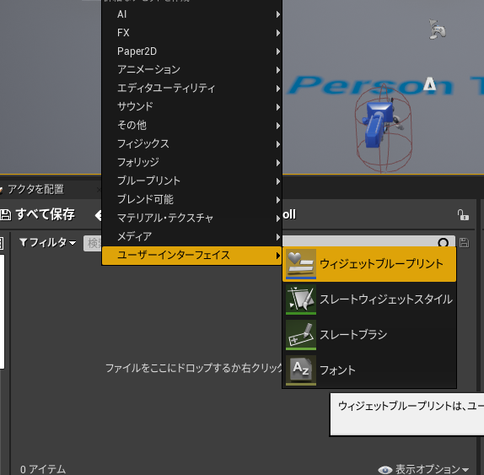Image resolution: width=484 pixels, height=475 pixels.
Task: Open the フォリッジ submenu
Action: coord(191,163)
